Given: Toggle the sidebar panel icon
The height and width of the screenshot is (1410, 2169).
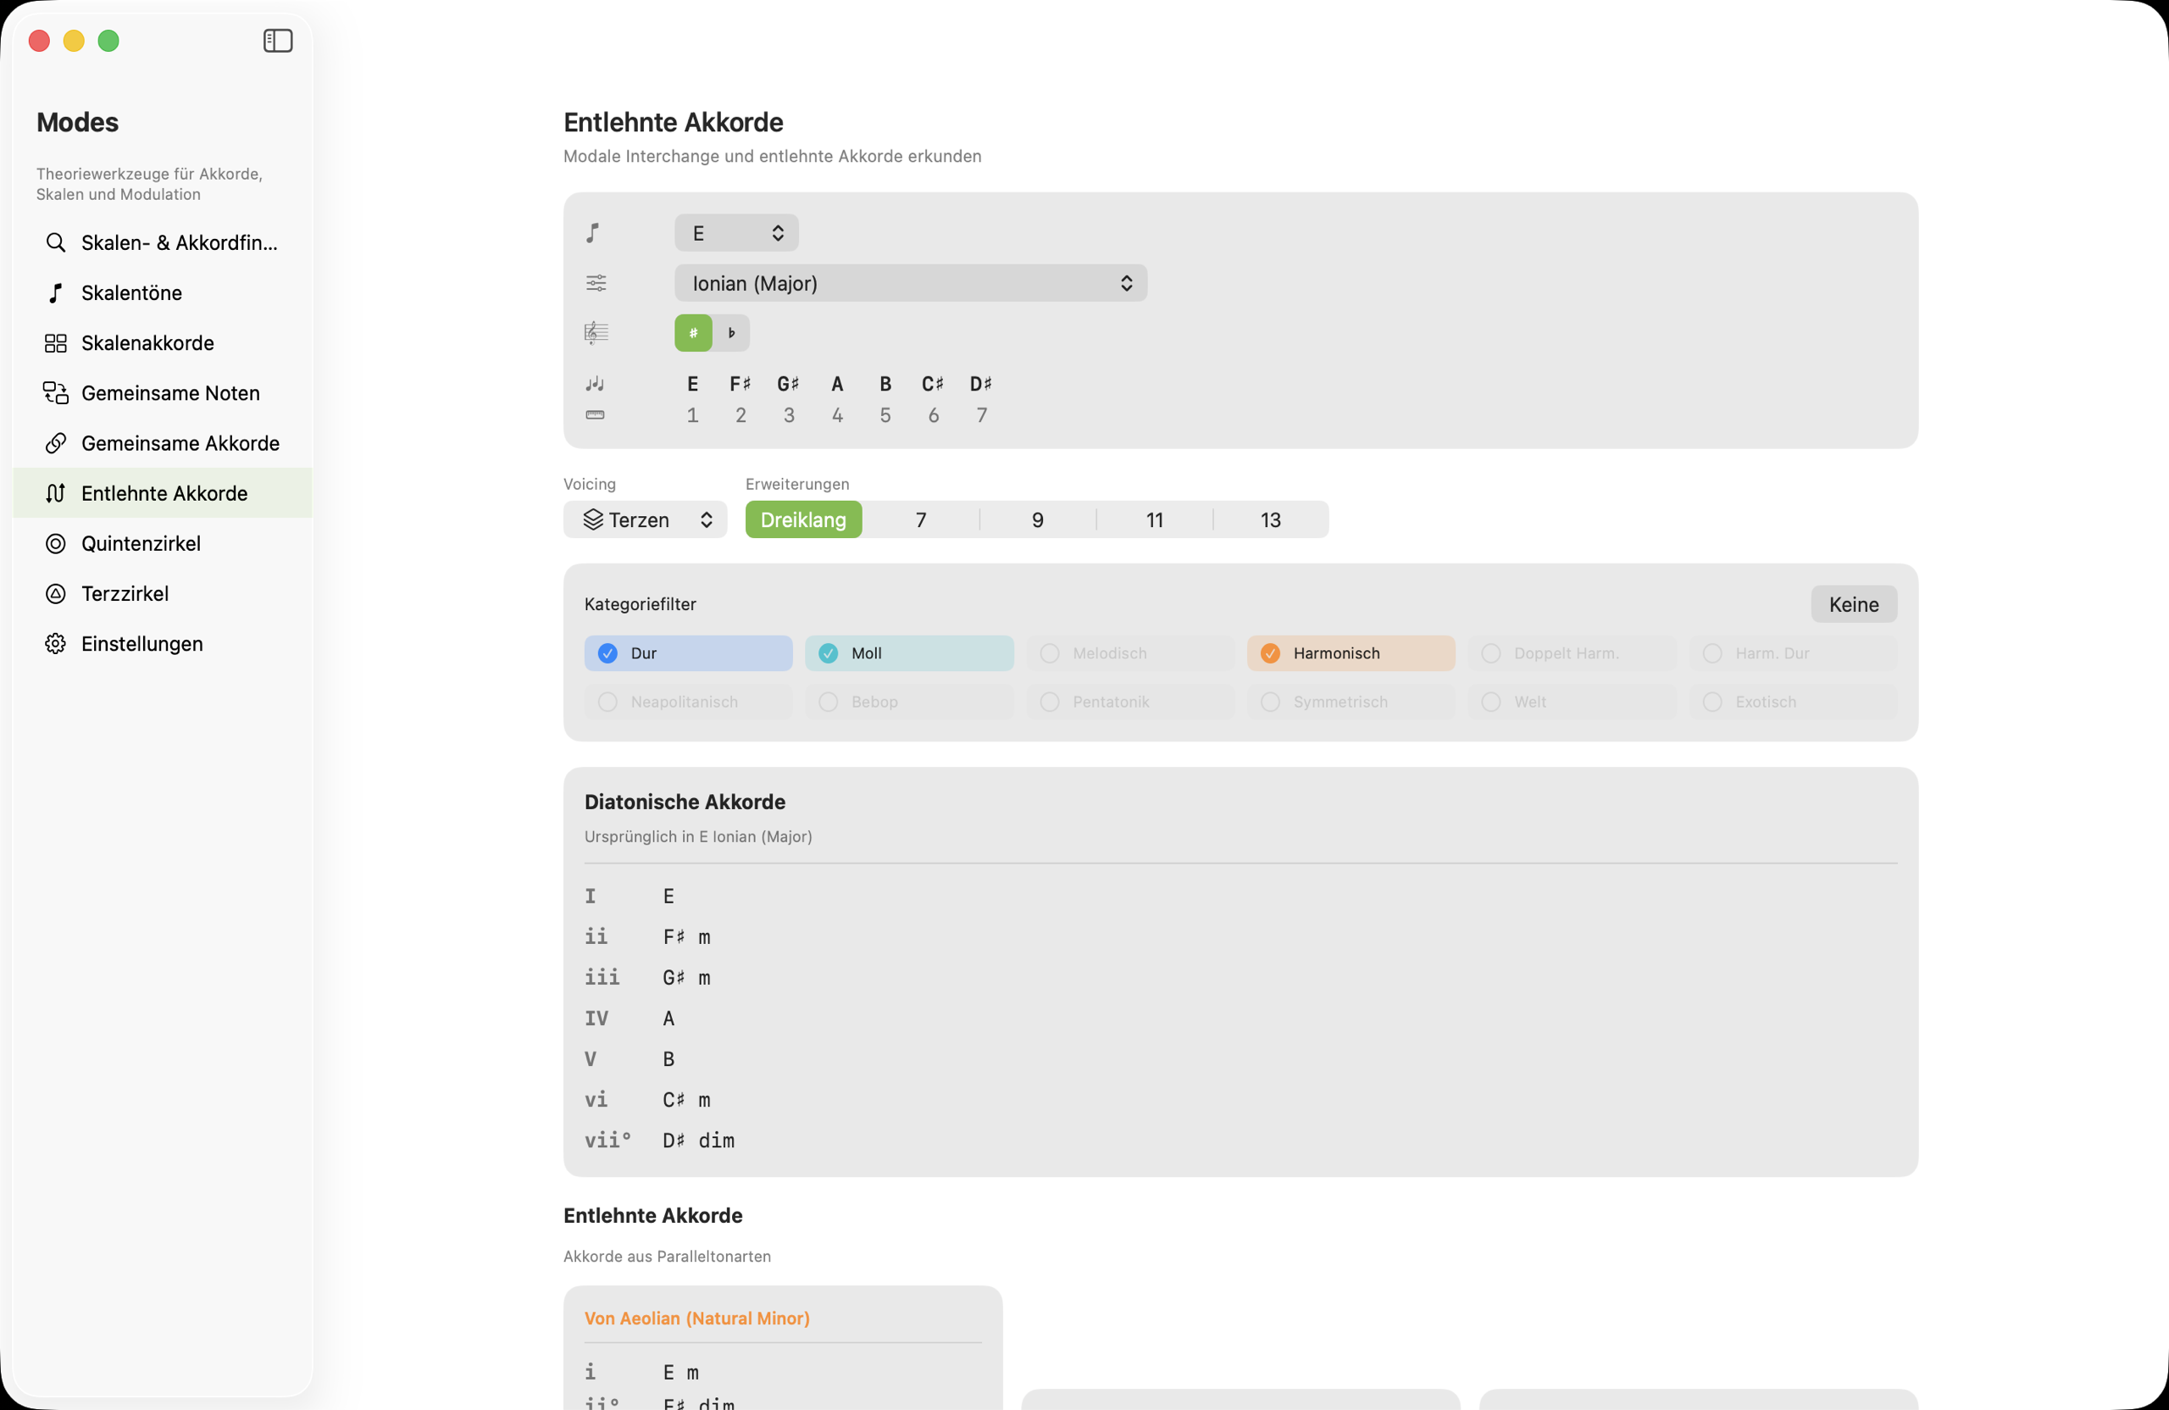Looking at the screenshot, I should point(278,41).
